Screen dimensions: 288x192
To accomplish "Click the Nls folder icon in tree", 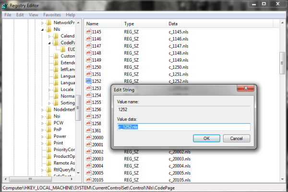I will [x=48, y=29].
